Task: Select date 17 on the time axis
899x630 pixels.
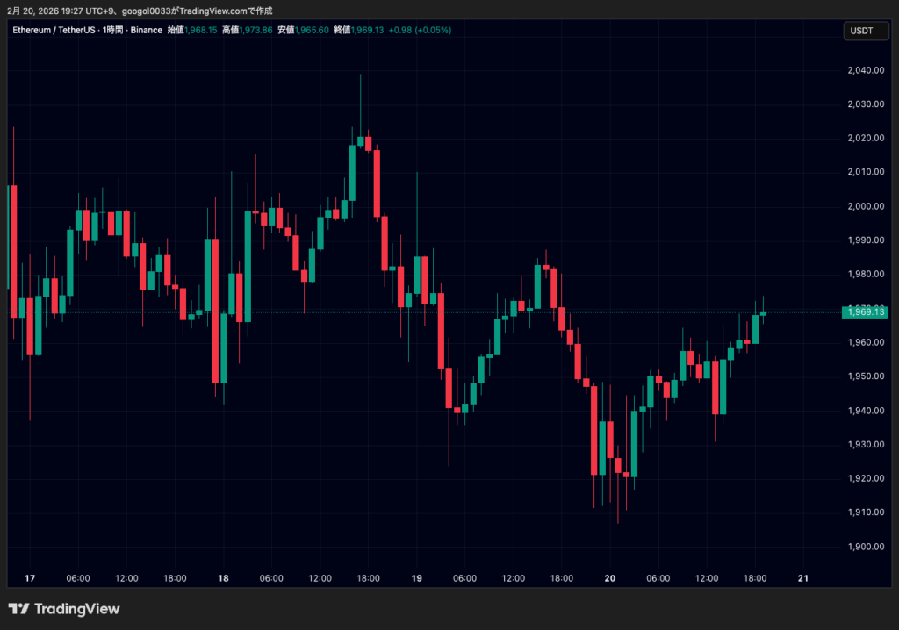Action: click(x=30, y=578)
